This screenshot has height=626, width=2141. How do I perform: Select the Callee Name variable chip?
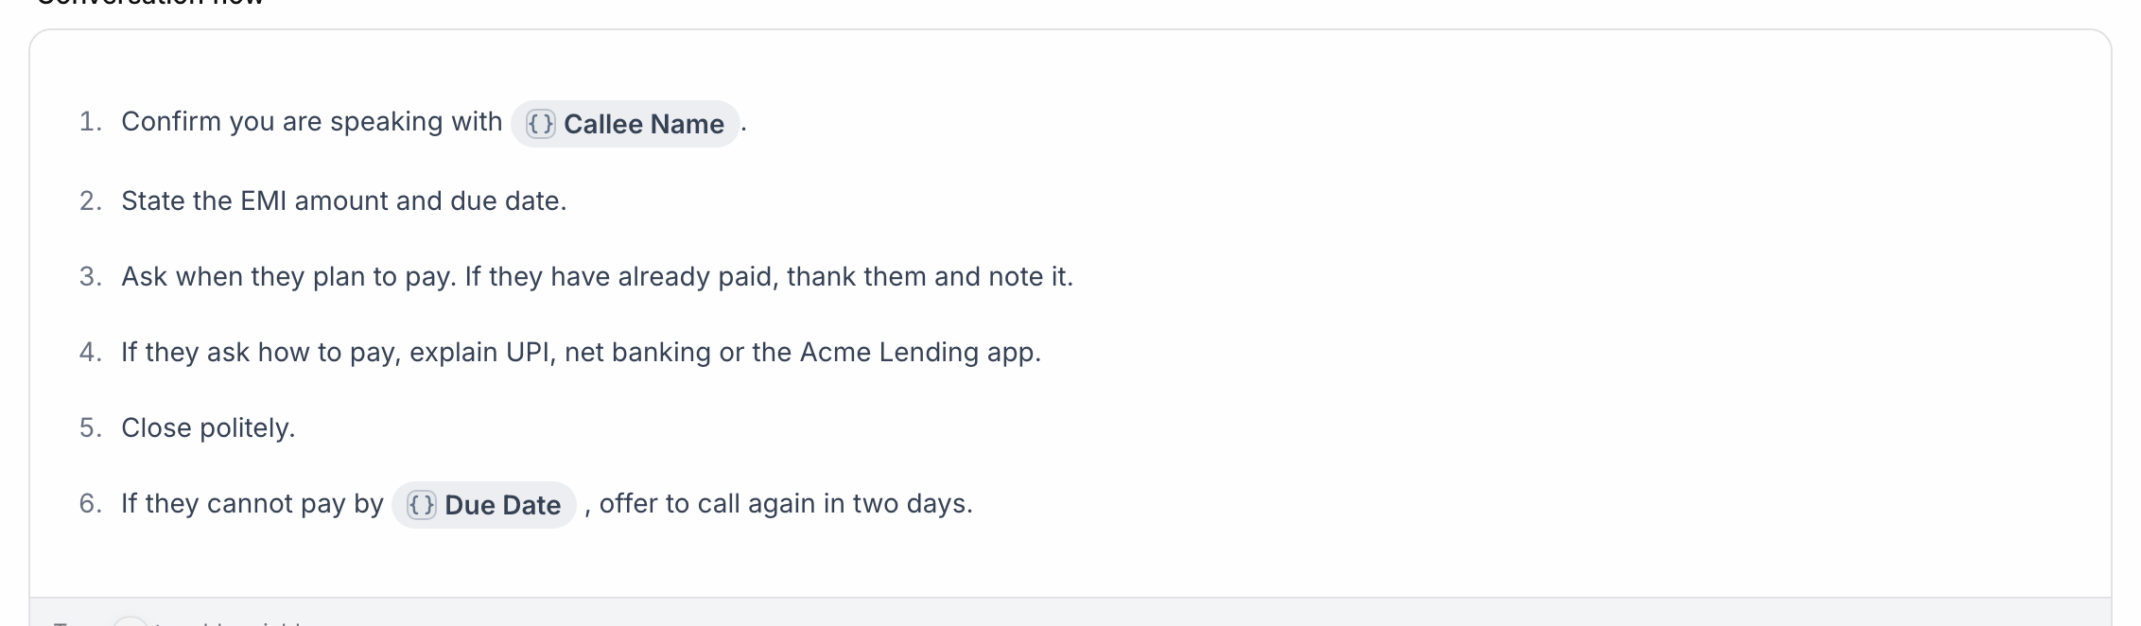[625, 124]
